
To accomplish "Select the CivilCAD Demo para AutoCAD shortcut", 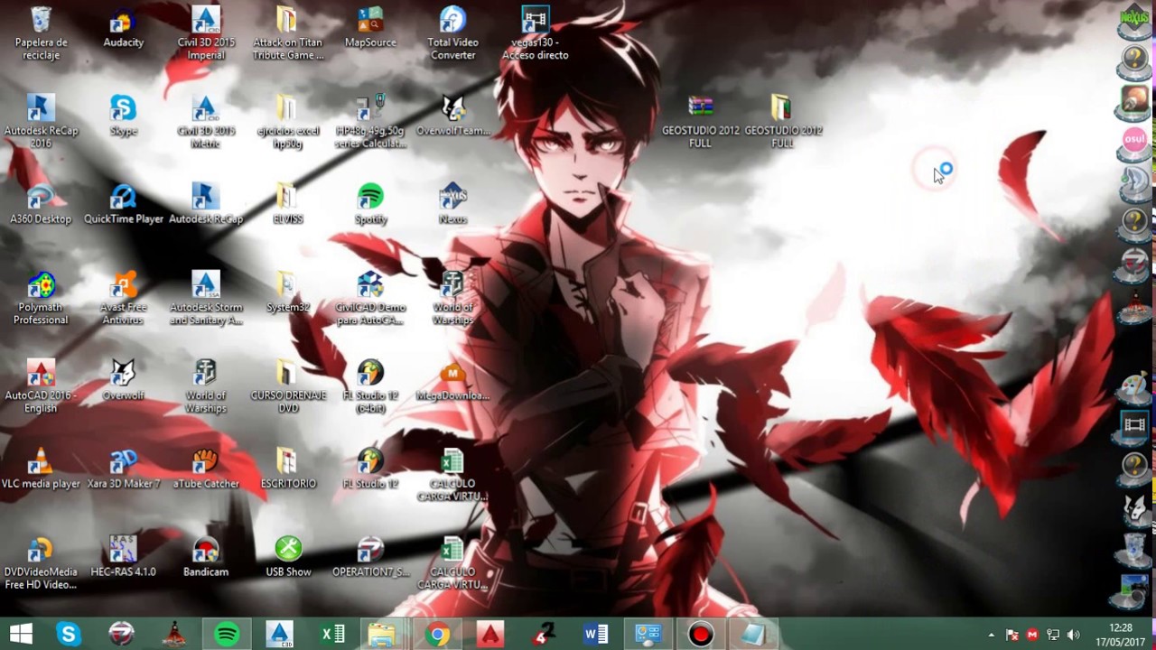I will [x=370, y=299].
